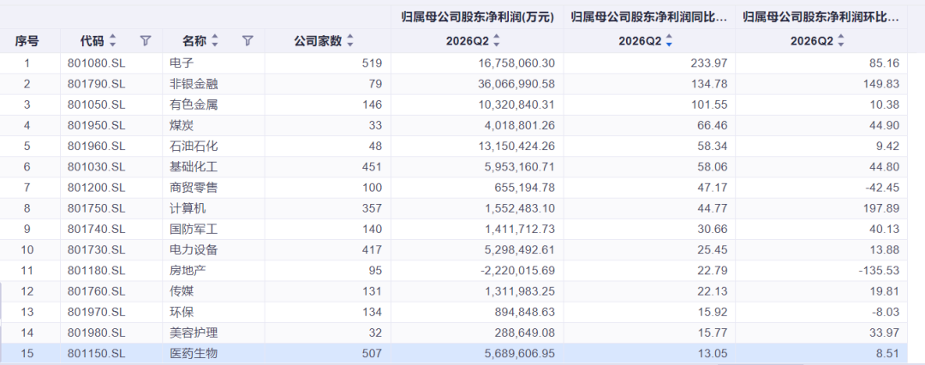Select the 计算机 row name
Screen dimensions: 925x365
188,208
